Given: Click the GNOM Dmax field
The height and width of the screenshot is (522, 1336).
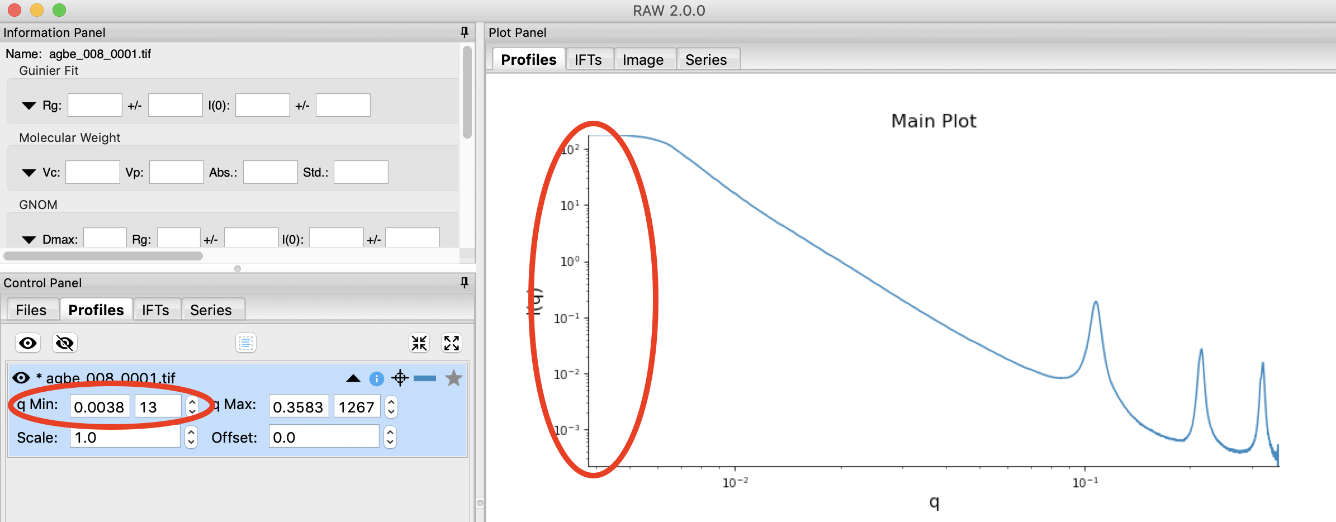Looking at the screenshot, I should [105, 239].
